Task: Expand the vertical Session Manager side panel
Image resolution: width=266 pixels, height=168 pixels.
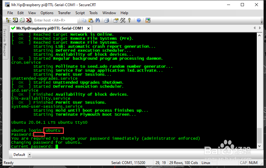Action: click(x=5, y=42)
